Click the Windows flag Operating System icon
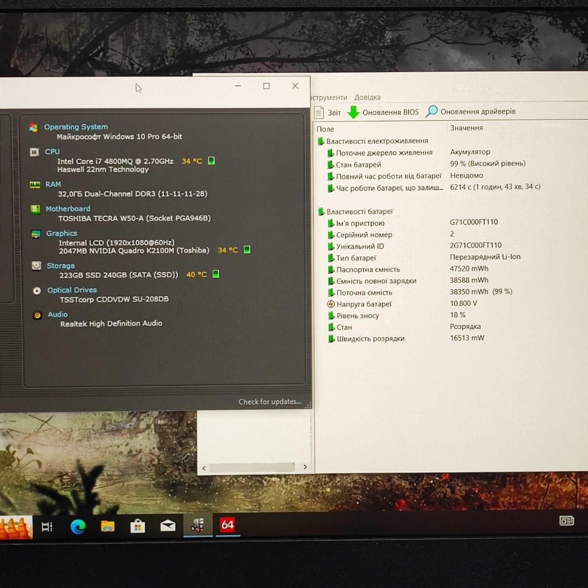588x588 pixels. (34, 127)
